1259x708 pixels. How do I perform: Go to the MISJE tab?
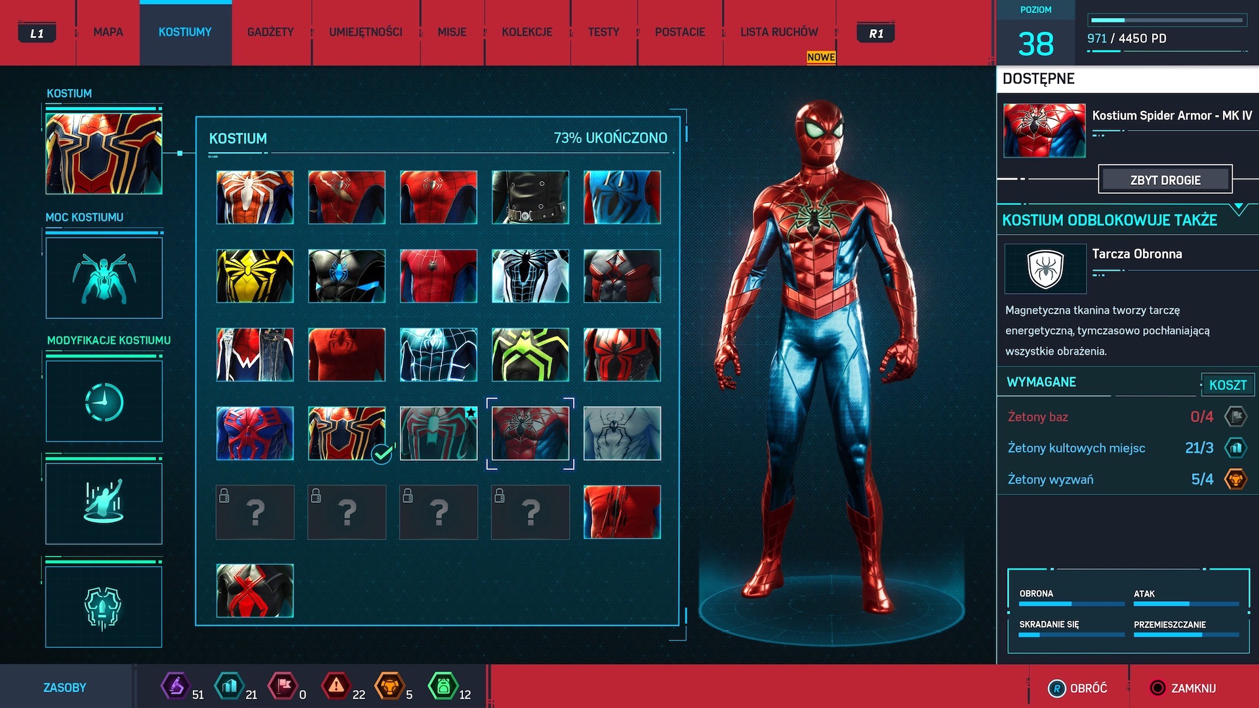(452, 32)
